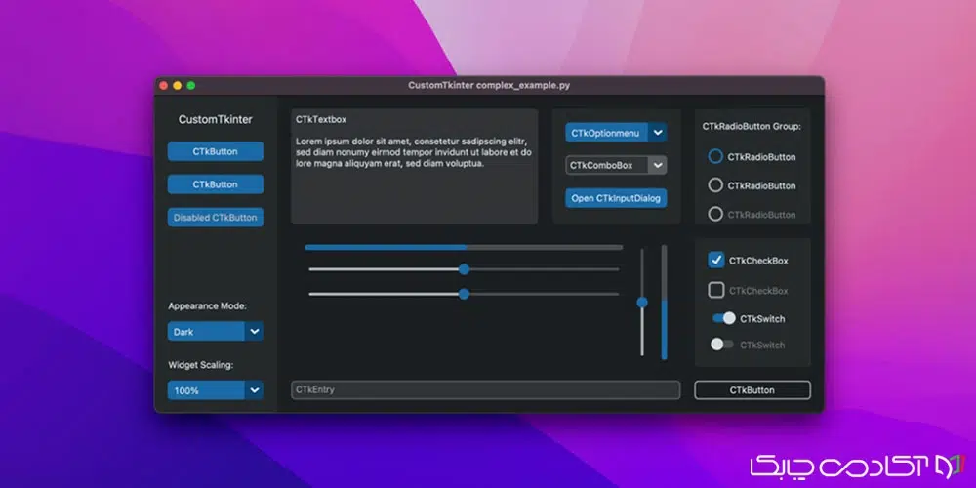Viewport: 976px width, 488px height.
Task: Select the first CTkRadioButton option
Action: (715, 156)
